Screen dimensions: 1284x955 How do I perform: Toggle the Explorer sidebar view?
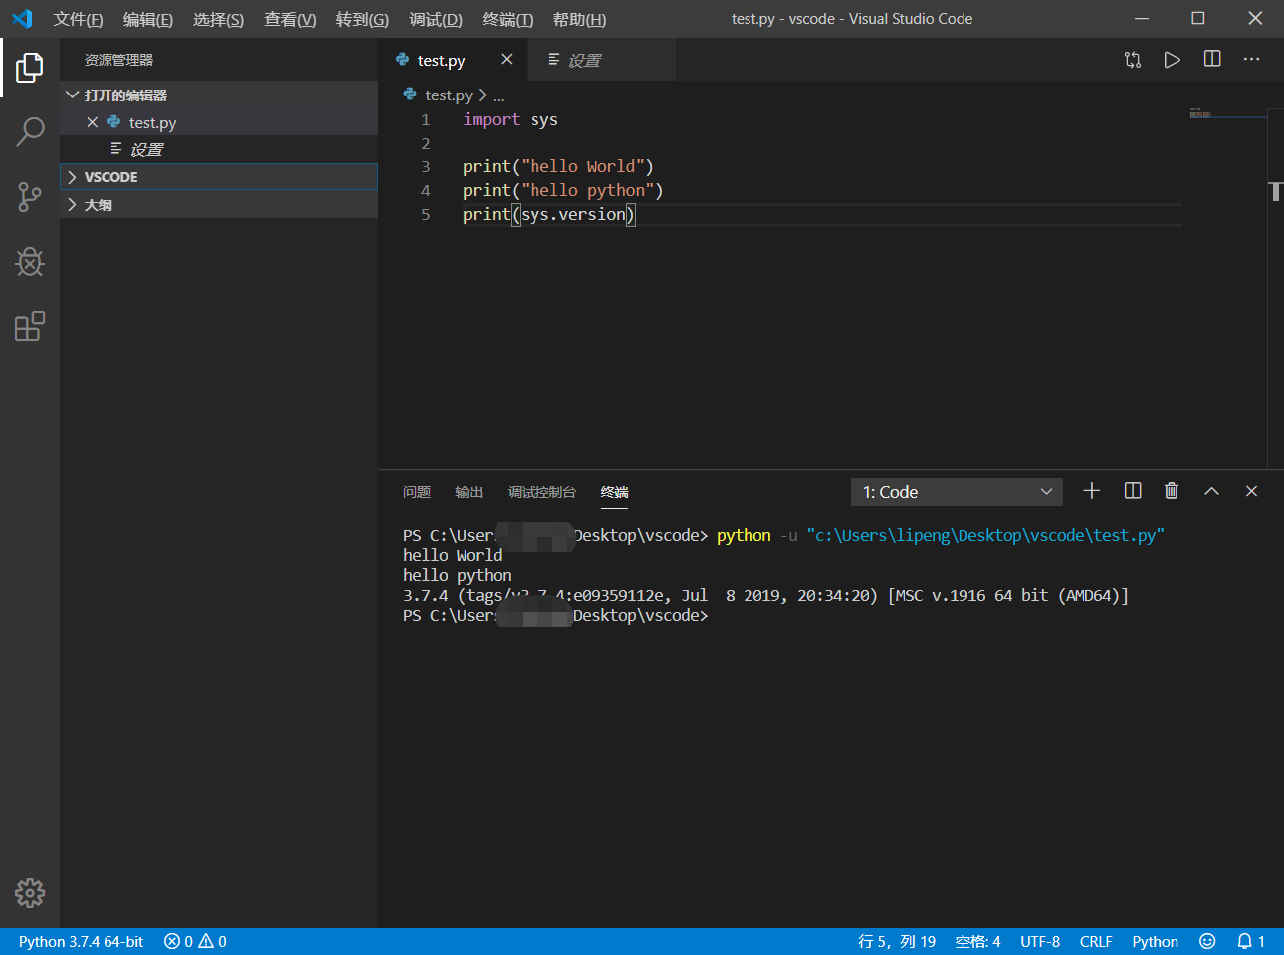click(30, 68)
